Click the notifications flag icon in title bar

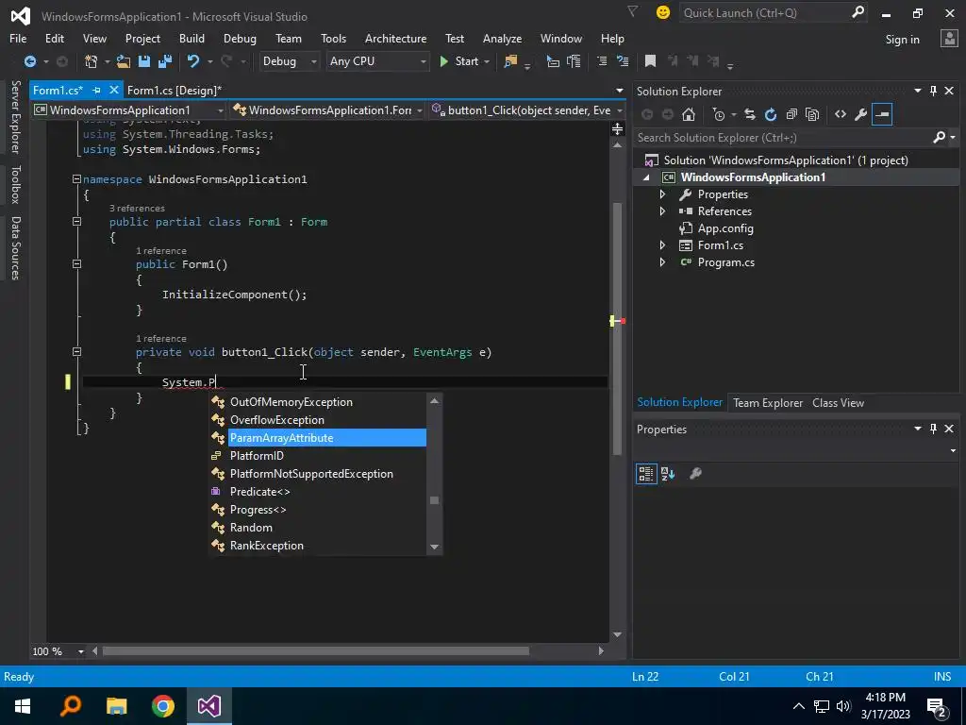coord(632,11)
